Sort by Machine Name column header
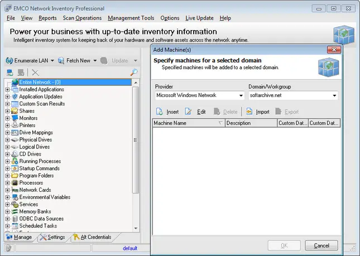 point(189,123)
